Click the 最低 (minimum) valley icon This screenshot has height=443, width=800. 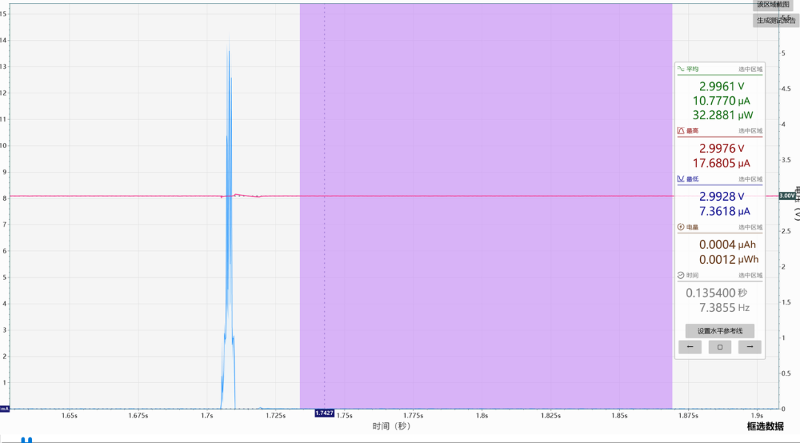tap(682, 178)
